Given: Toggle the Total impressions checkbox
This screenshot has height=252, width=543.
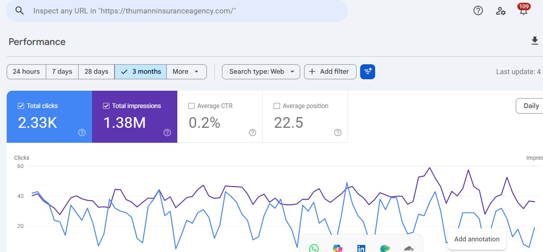Looking at the screenshot, I should [106, 106].
